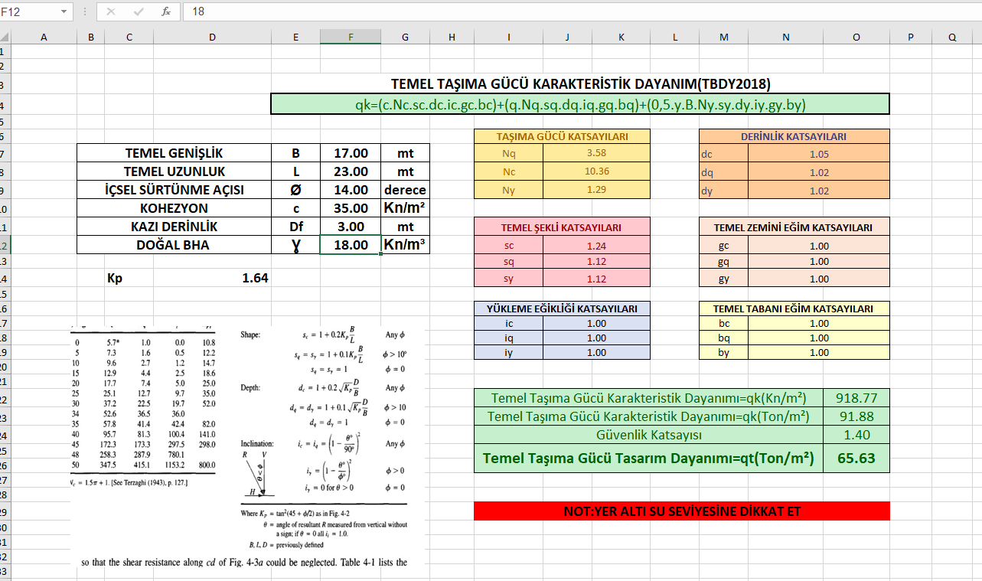Select column Q header
Image resolution: width=982 pixels, height=581 pixels.
pyautogui.click(x=951, y=37)
